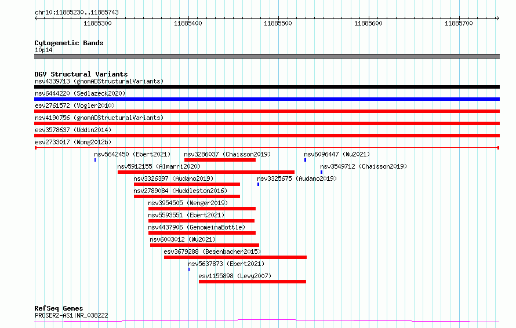Open the PROSER2-AS1|NR_038222 gene label
This screenshot has height=328, width=516.
tap(71, 315)
